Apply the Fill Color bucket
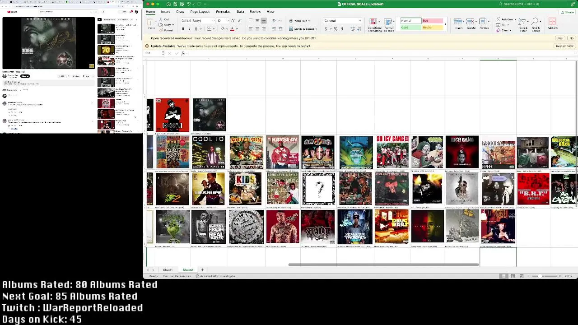Screen dimensions: 578x325 coord(223,29)
